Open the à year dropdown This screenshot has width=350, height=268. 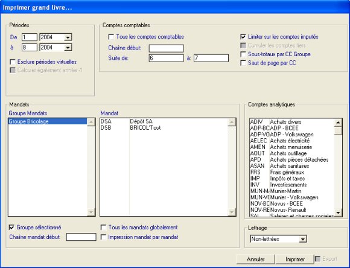click(x=68, y=48)
